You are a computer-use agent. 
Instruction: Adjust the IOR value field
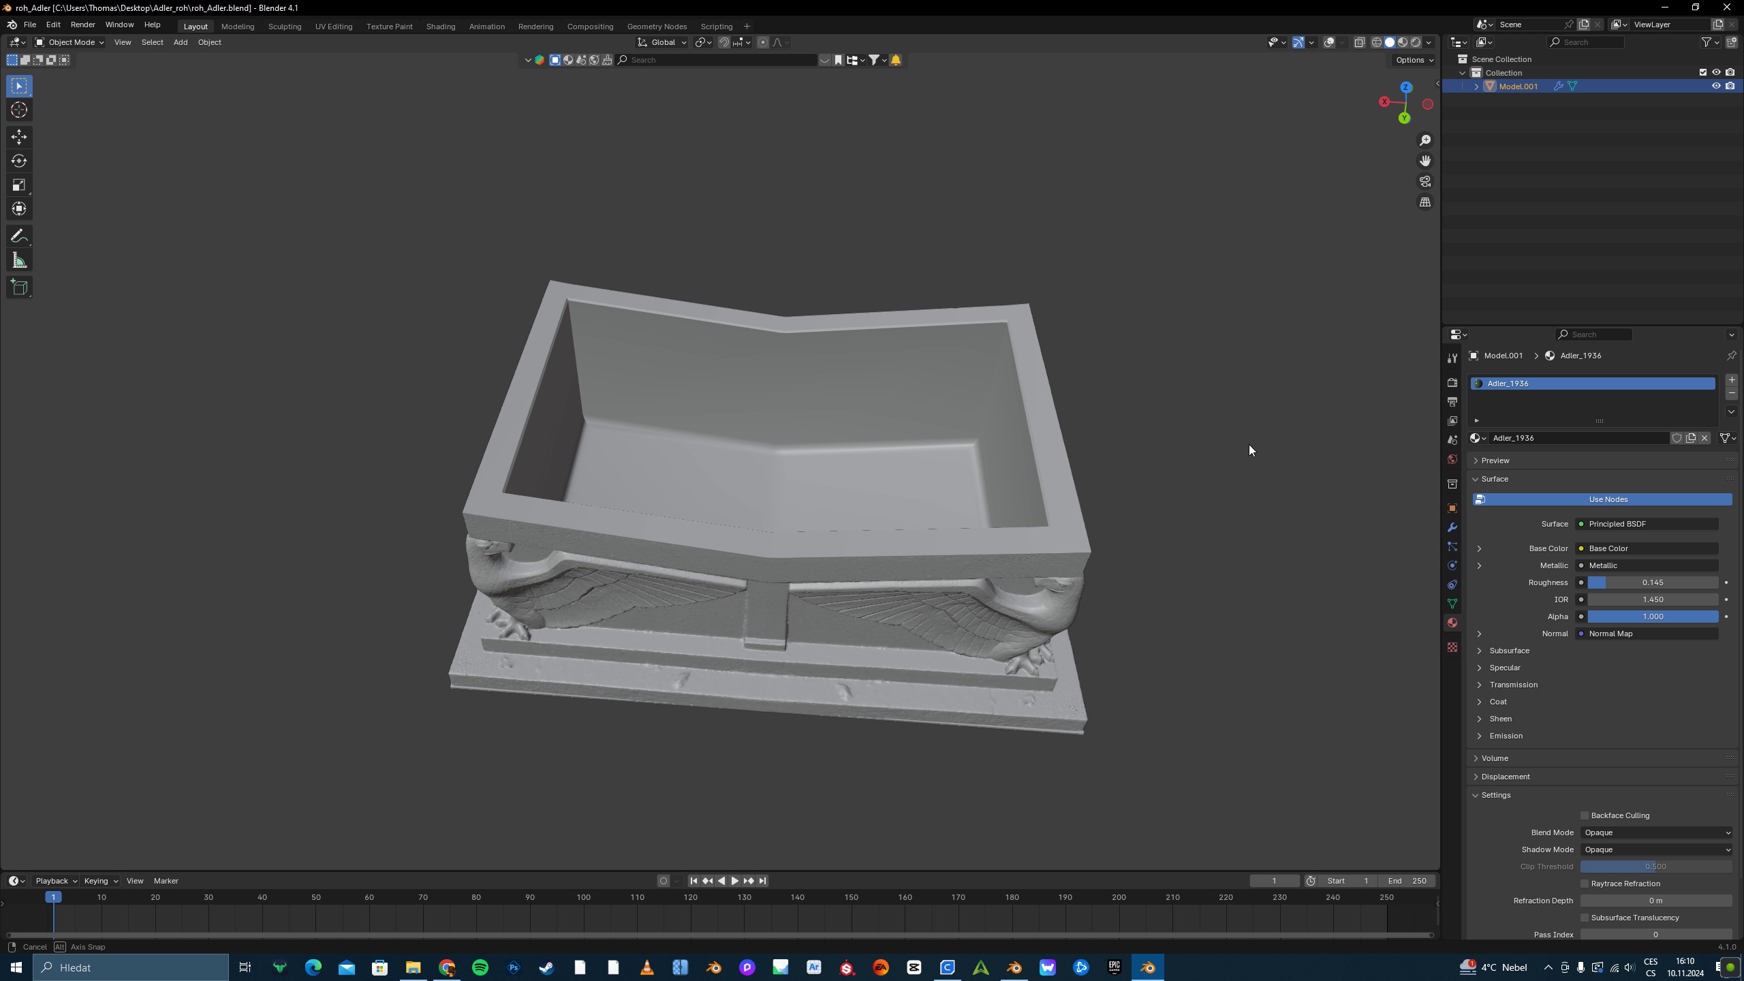pyautogui.click(x=1653, y=599)
